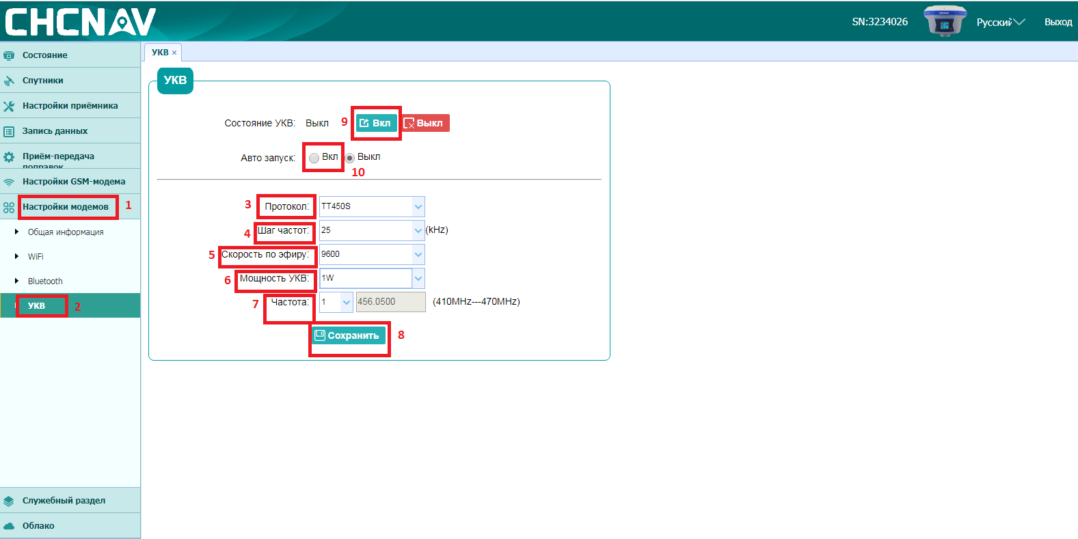Click the CHCNAV logo
1078x539 pixels.
click(81, 22)
